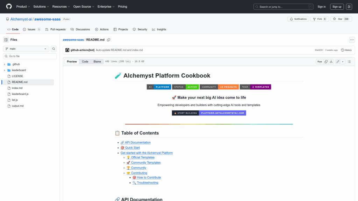Open the Product menu dropdown

pos(23,7)
